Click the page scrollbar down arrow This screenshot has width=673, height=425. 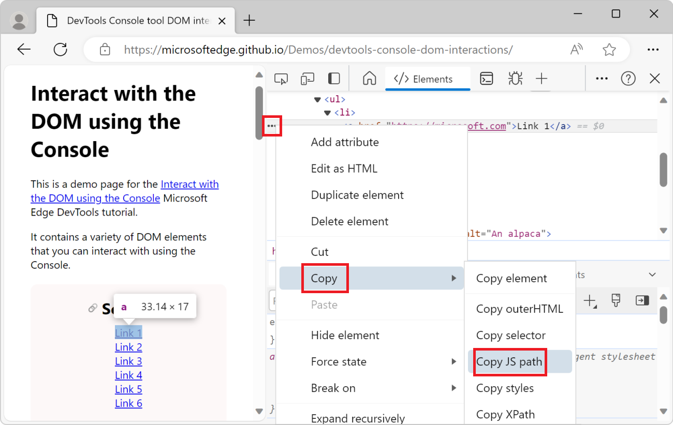(x=259, y=411)
